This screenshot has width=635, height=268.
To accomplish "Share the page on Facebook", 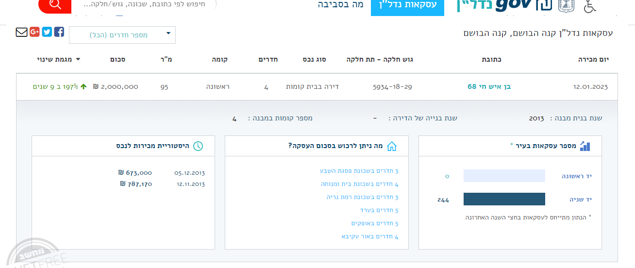I will pyautogui.click(x=59, y=32).
